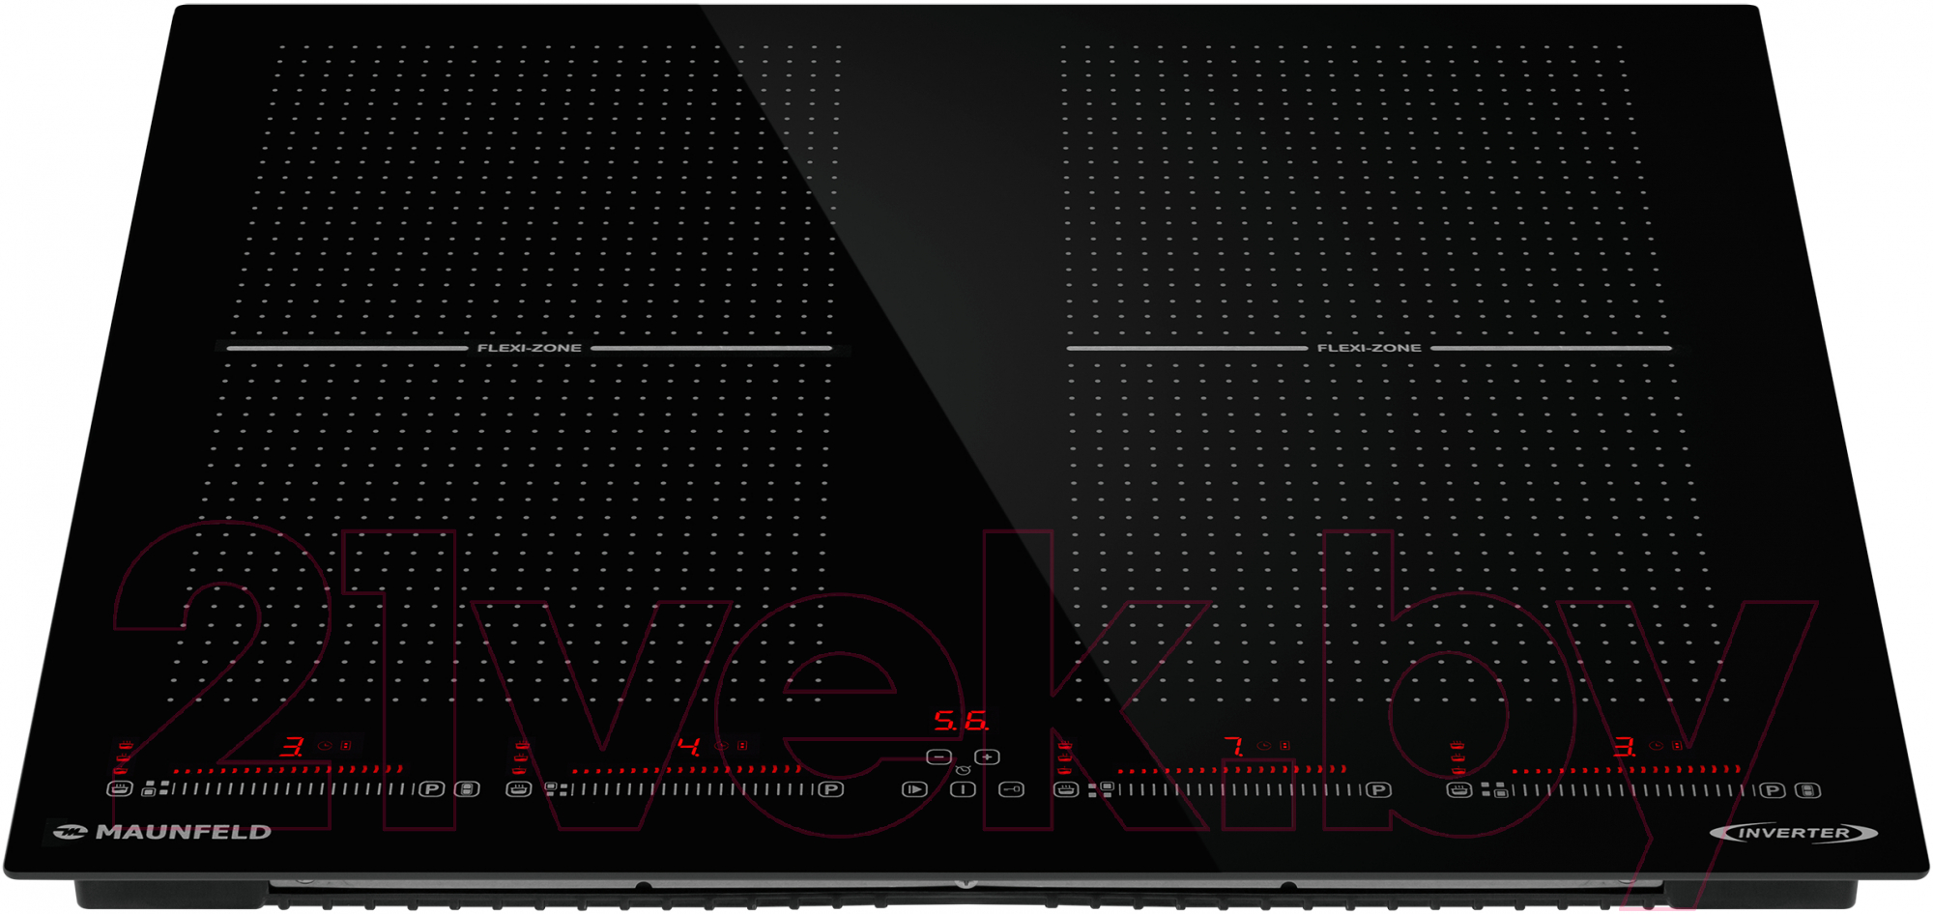Tap the timer clock symbol between minus and plus
This screenshot has width=1933, height=914.
963,770
